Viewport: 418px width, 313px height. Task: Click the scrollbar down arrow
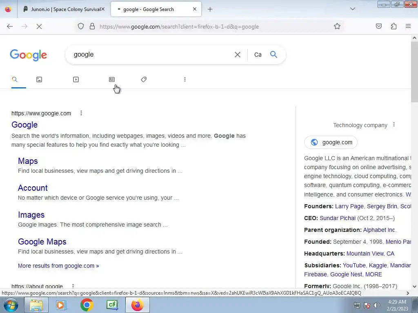(x=414, y=287)
